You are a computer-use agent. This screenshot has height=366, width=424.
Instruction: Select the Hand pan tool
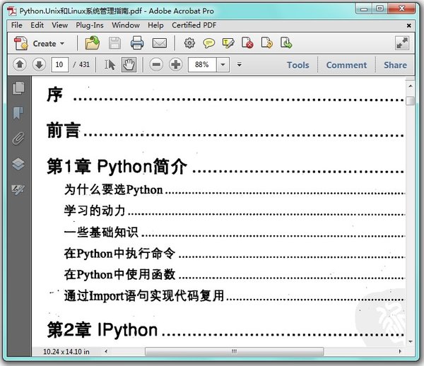[x=129, y=64]
